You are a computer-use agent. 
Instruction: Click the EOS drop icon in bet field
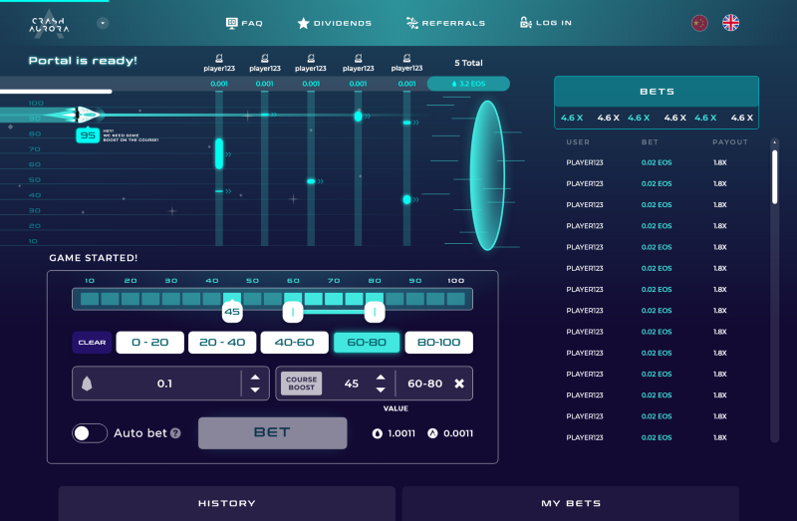click(x=87, y=384)
